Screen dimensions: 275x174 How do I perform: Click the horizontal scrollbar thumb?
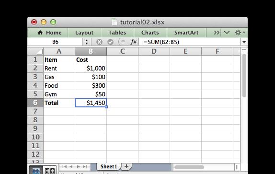click(189, 167)
